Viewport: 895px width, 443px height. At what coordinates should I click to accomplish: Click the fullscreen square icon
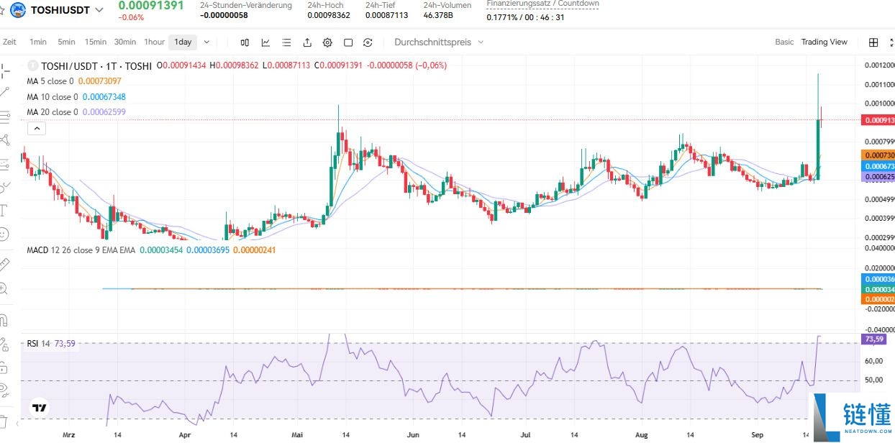tap(349, 42)
